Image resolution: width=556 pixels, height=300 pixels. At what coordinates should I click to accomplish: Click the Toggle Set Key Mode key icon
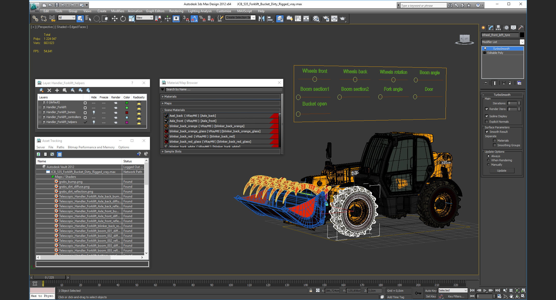coord(418,293)
